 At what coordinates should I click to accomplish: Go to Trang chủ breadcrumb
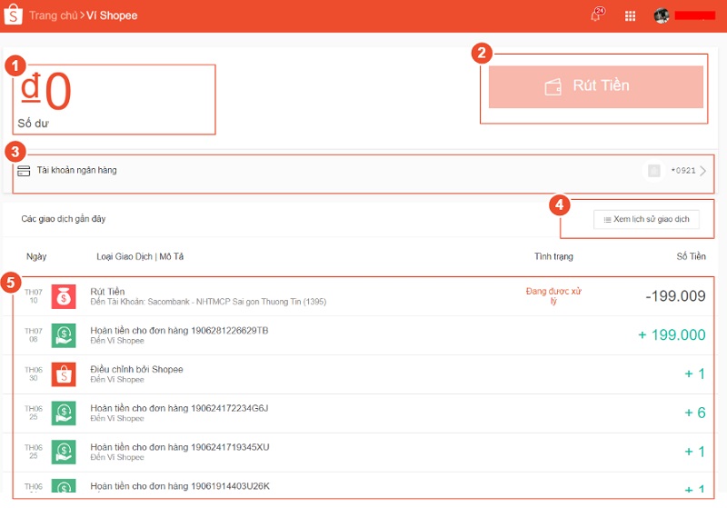pyautogui.click(x=52, y=15)
